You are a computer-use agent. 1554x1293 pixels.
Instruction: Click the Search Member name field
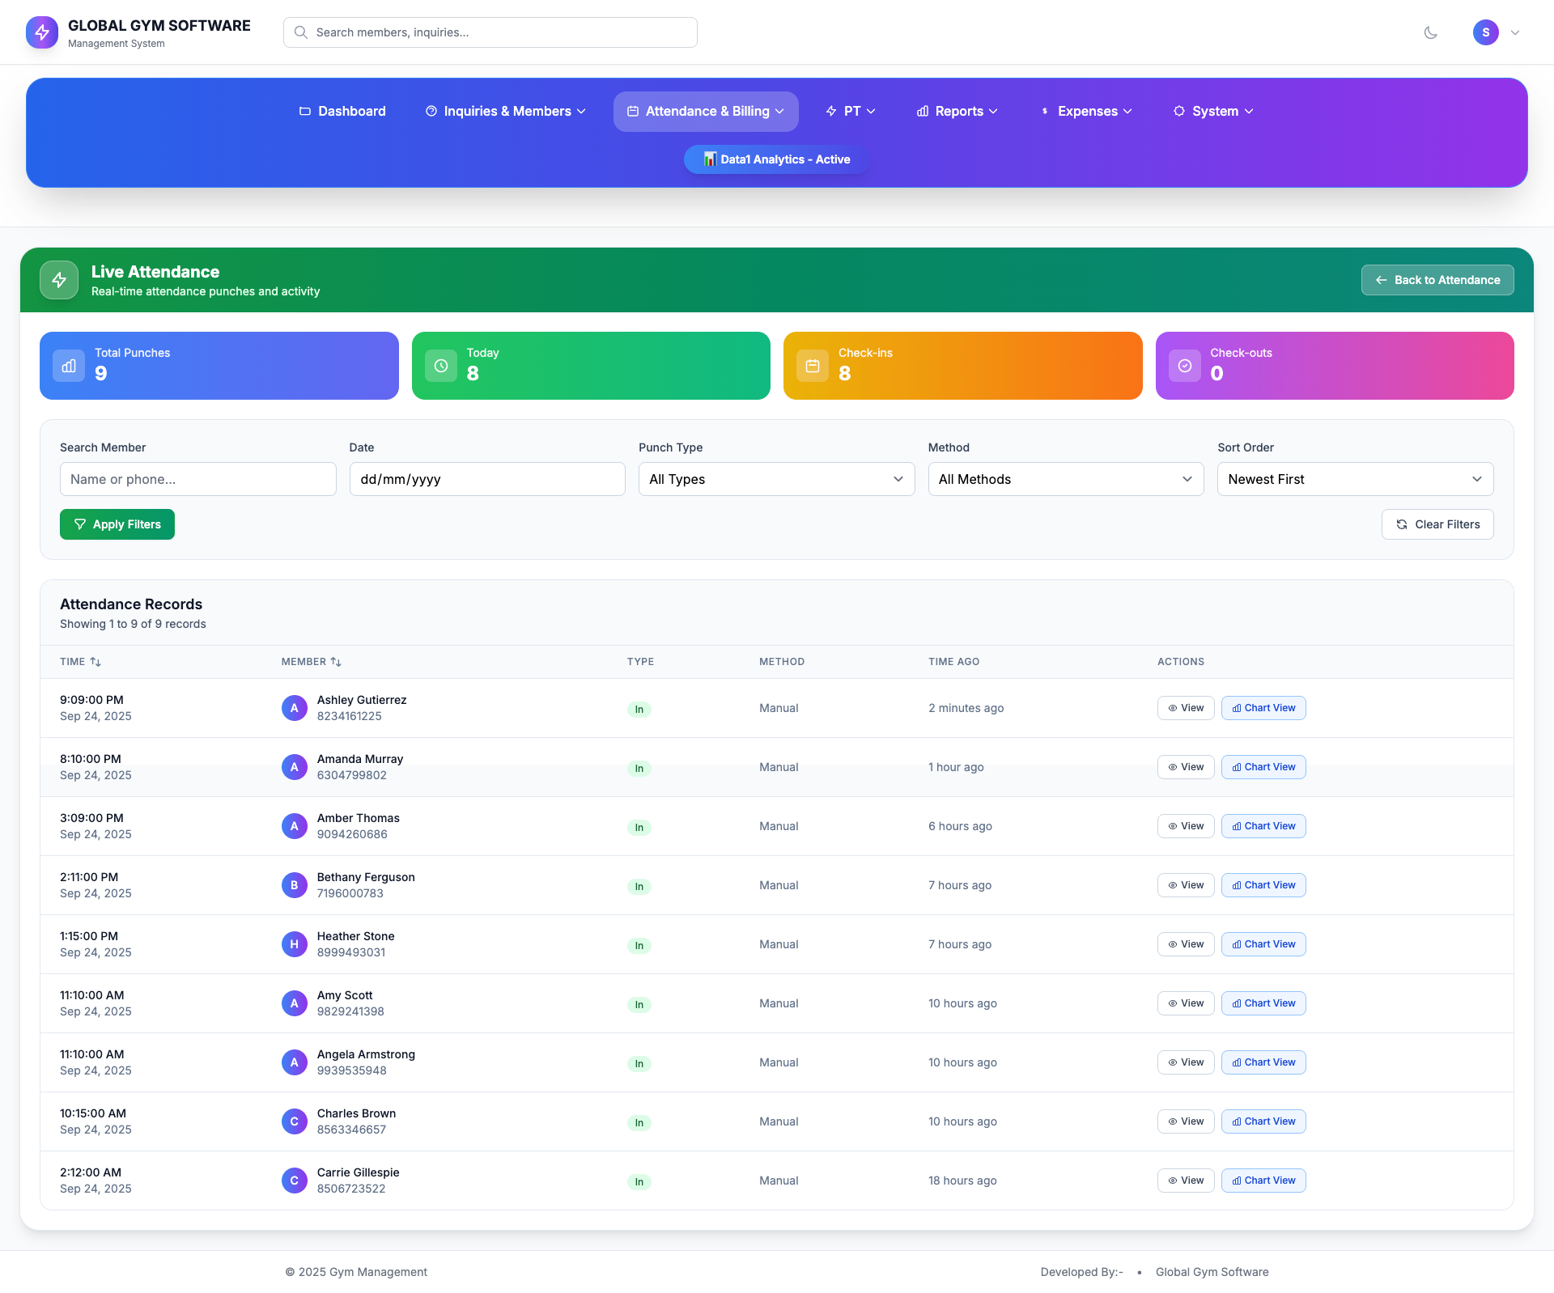tap(197, 479)
